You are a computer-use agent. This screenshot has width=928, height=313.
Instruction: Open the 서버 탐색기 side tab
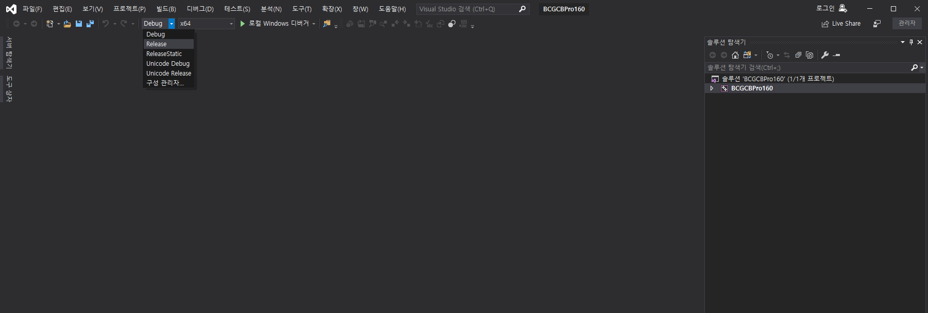pos(9,52)
